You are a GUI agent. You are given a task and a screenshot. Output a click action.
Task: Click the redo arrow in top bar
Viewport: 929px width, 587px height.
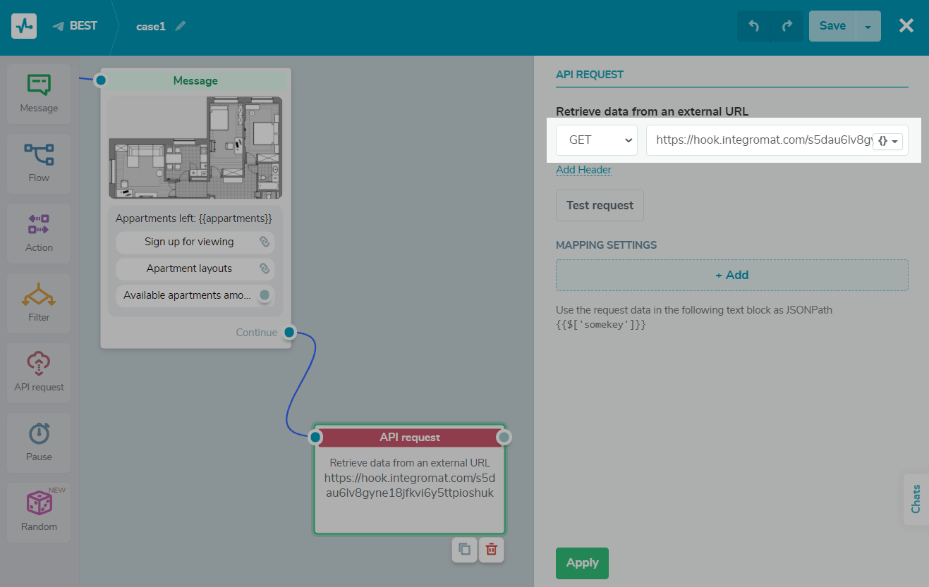pos(787,26)
